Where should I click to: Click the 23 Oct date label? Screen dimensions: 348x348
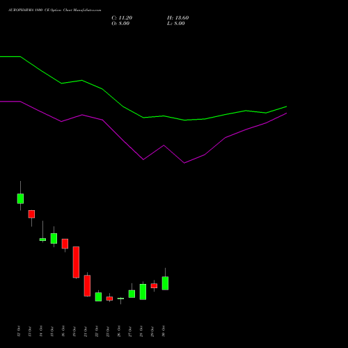tap(108, 331)
